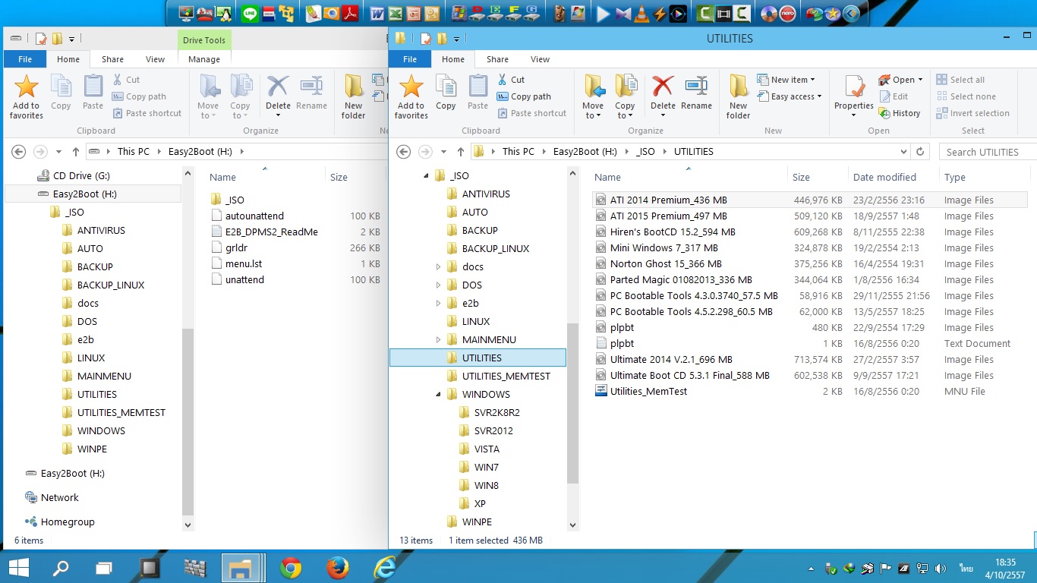Open Properties of the selected UTILITIES file
1037x583 pixels.
854,96
